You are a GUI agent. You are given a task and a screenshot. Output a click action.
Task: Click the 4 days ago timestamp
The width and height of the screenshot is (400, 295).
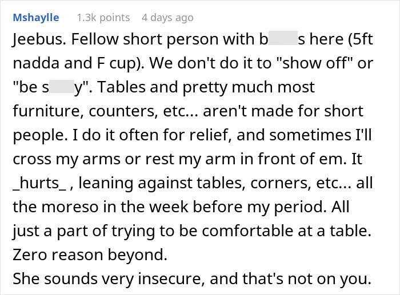click(x=167, y=18)
